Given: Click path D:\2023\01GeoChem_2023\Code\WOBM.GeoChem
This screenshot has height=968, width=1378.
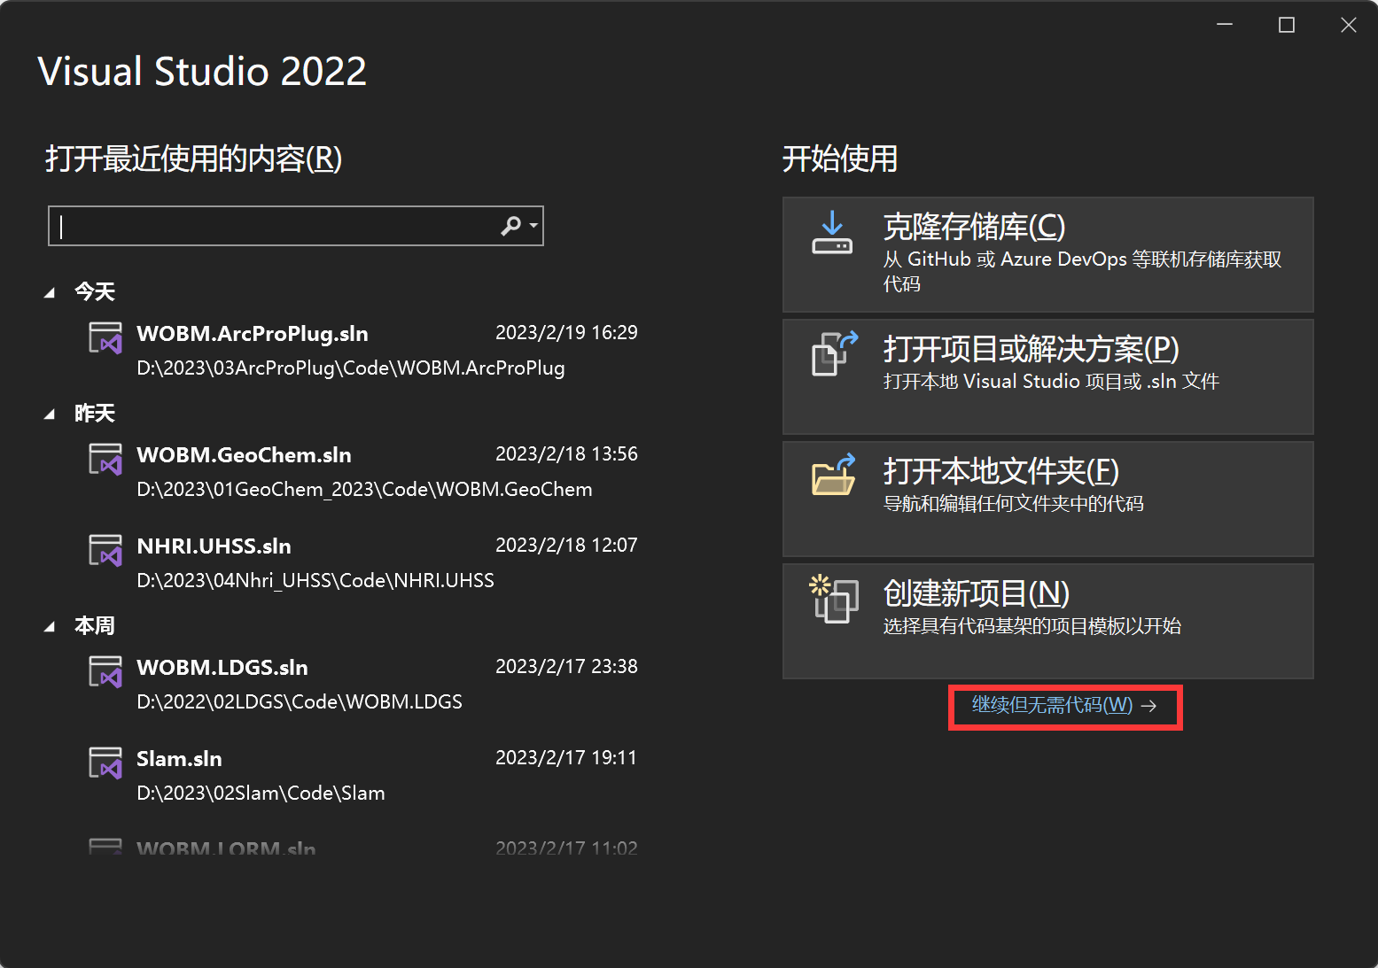Looking at the screenshot, I should click(364, 489).
